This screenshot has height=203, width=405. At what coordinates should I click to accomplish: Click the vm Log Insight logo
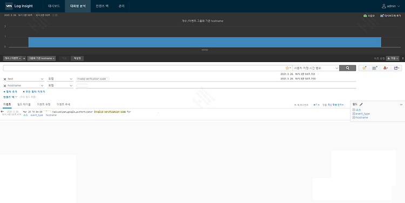point(19,6)
